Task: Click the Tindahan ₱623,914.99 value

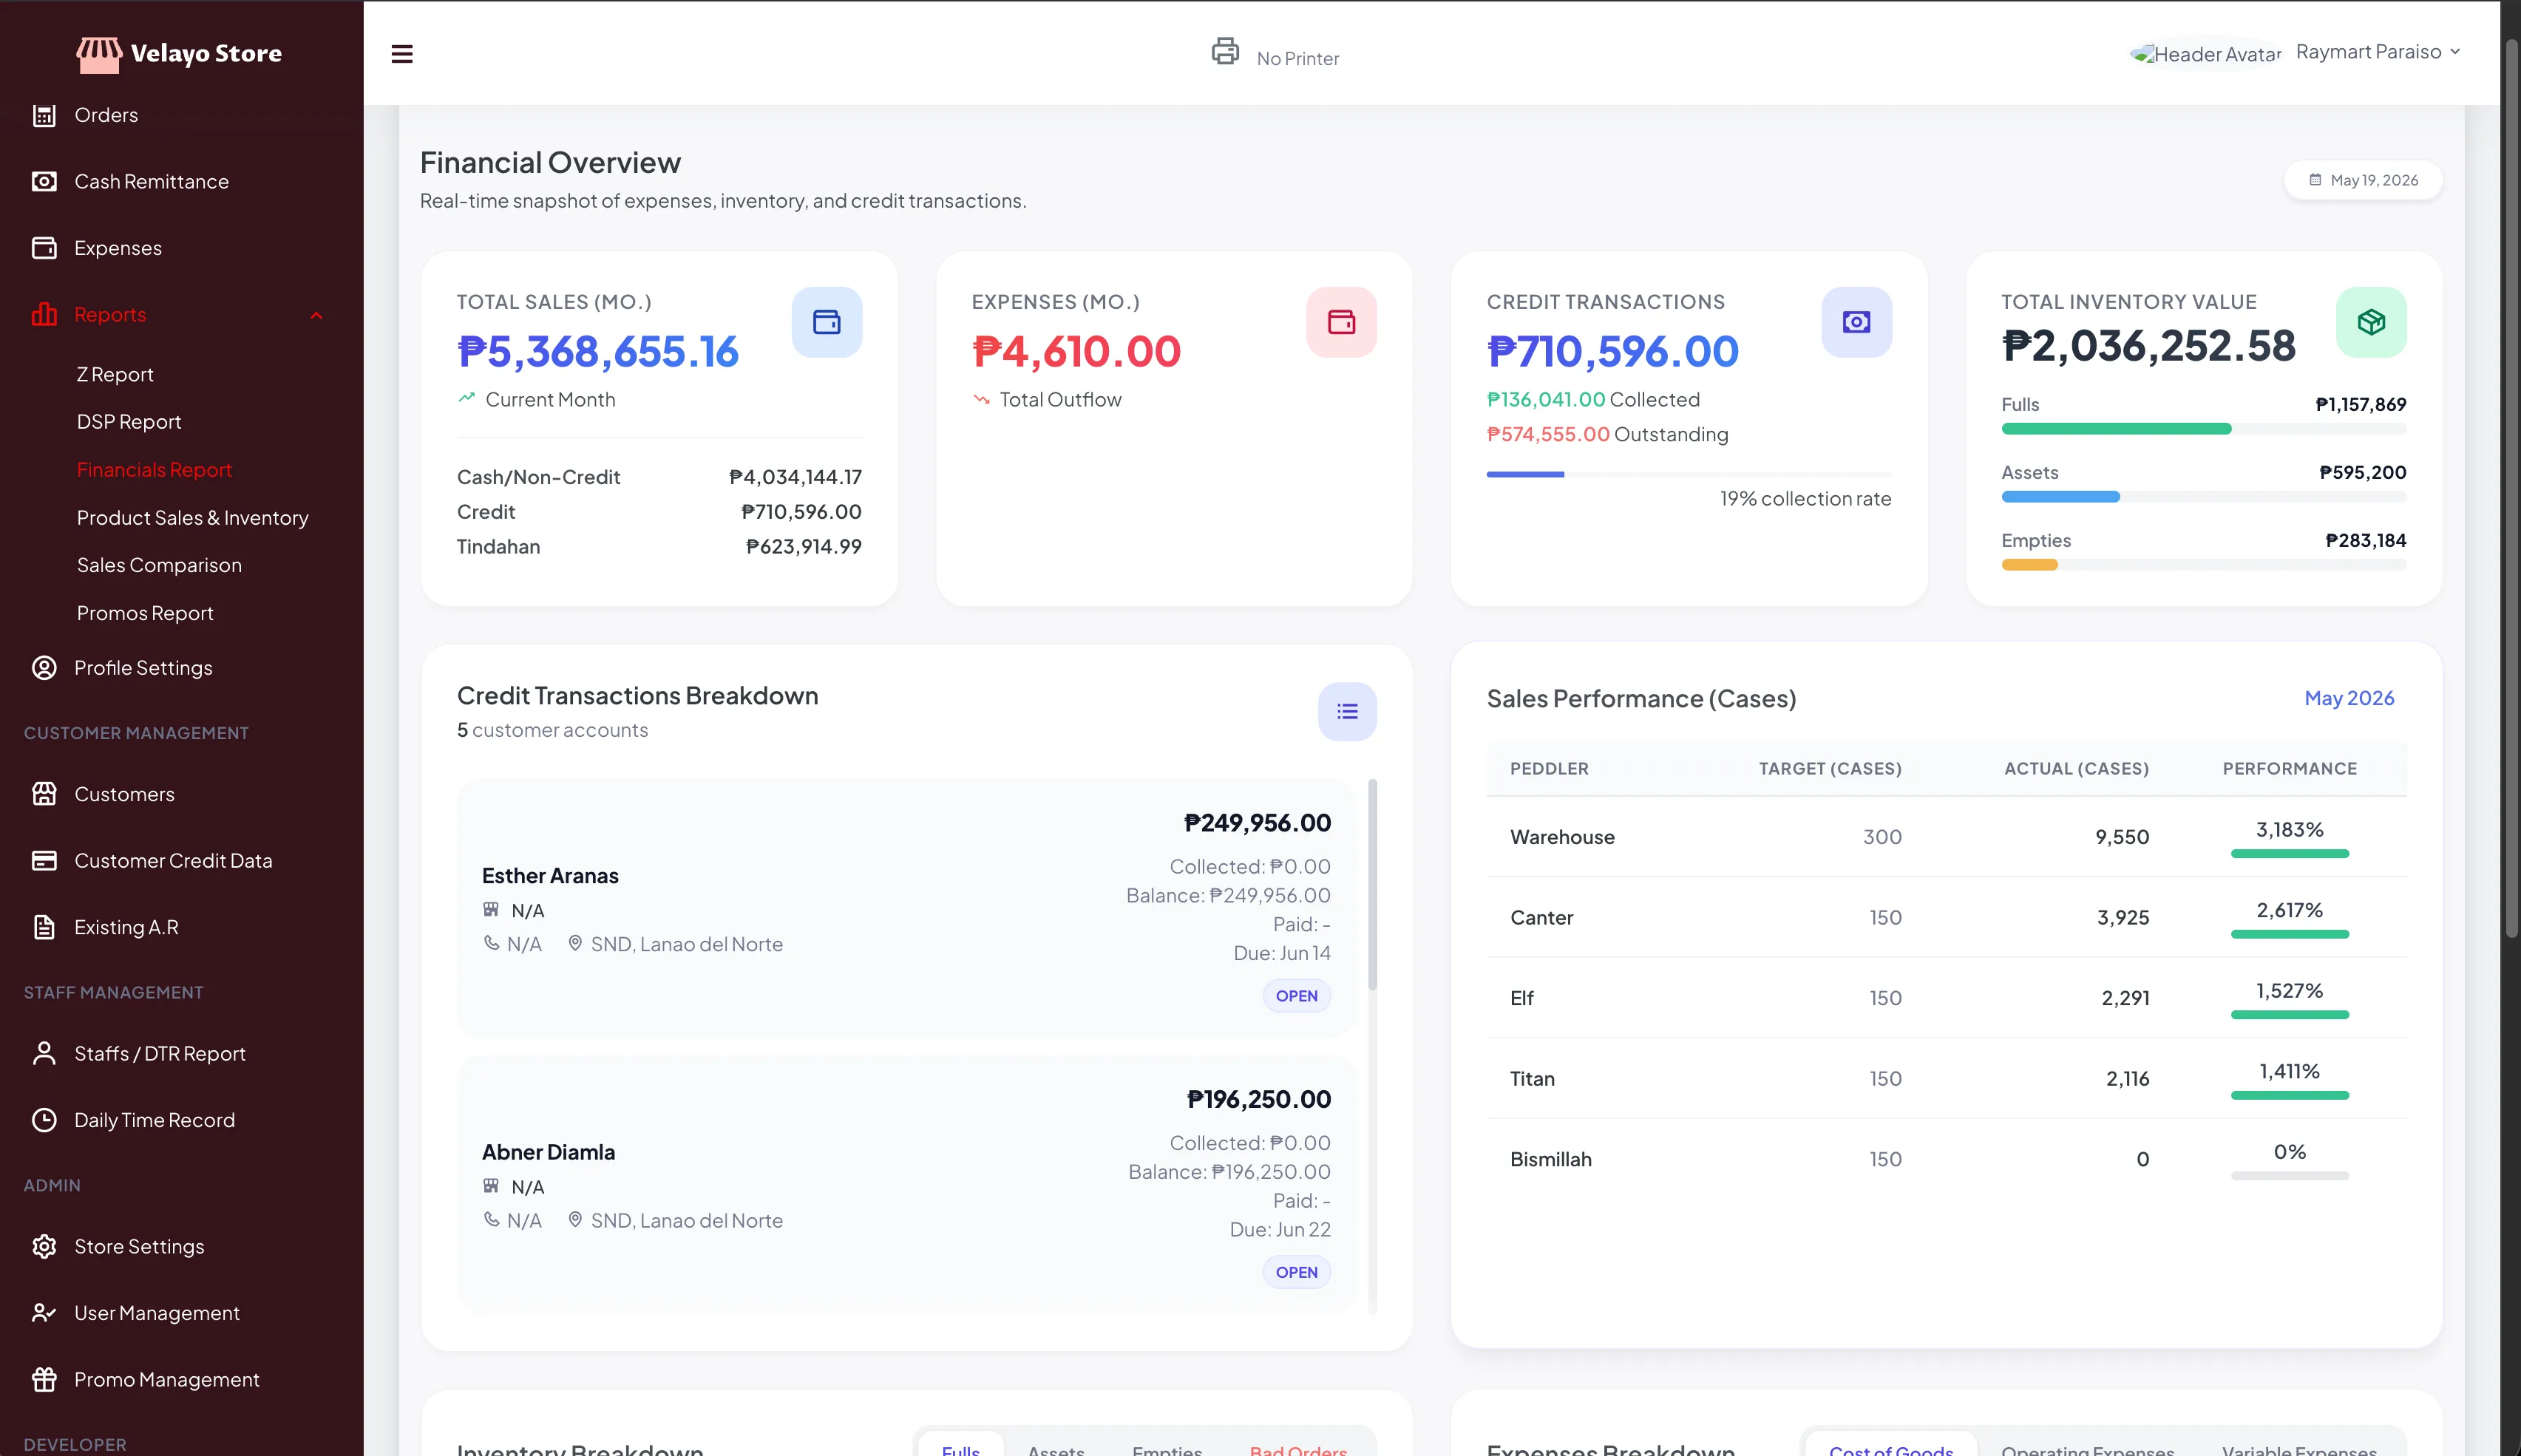Action: tap(803, 546)
